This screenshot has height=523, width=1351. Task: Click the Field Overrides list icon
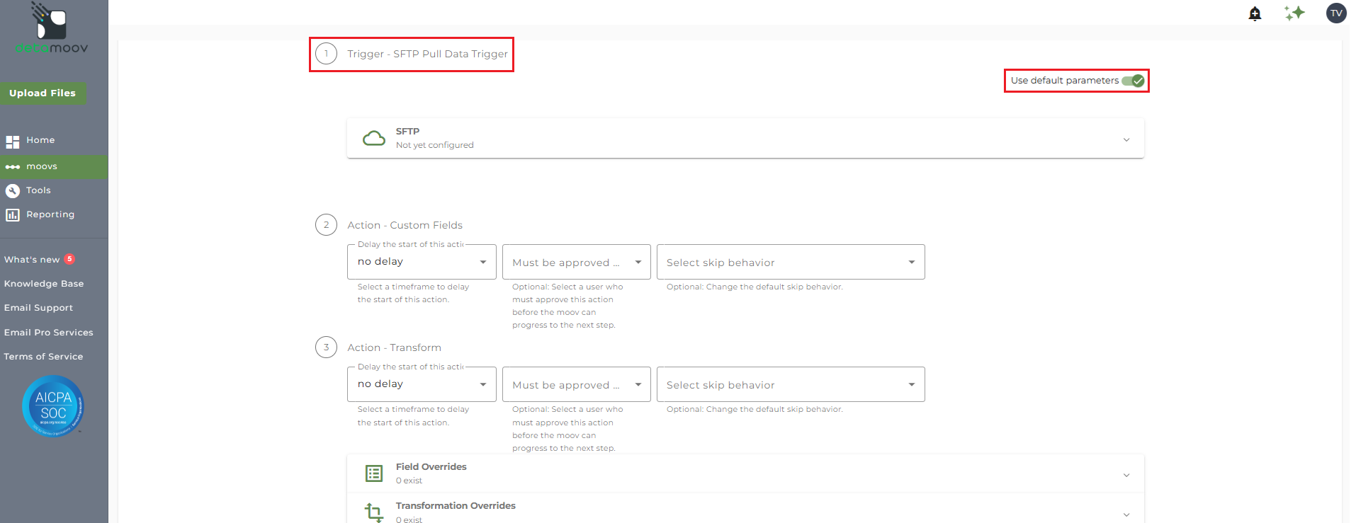(x=373, y=473)
